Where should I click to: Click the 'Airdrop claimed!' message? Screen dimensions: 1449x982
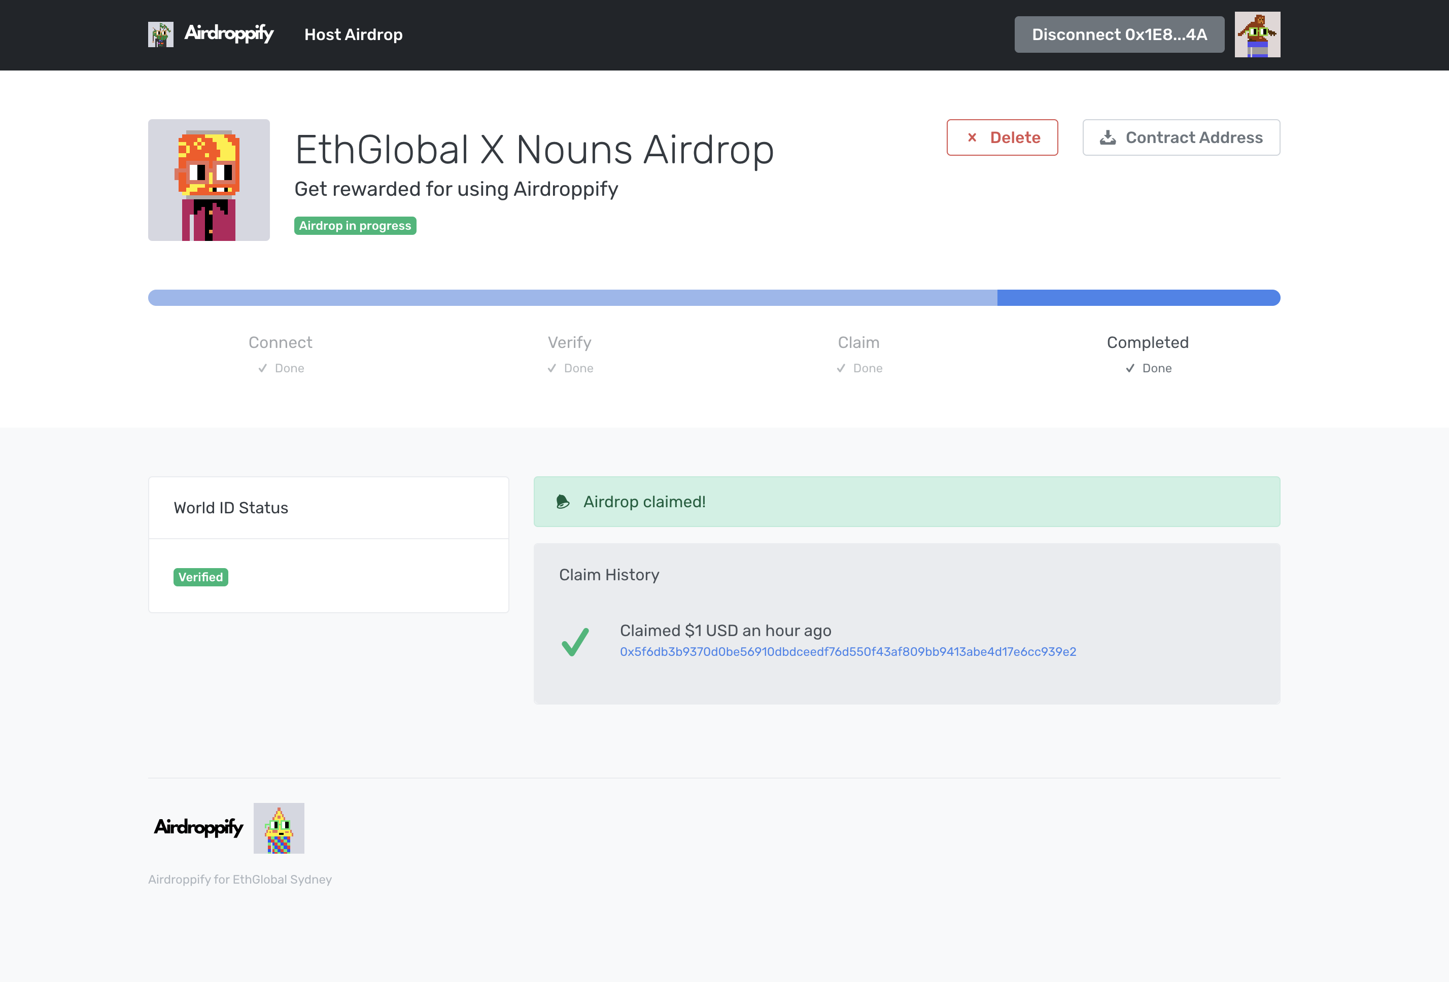click(x=644, y=502)
